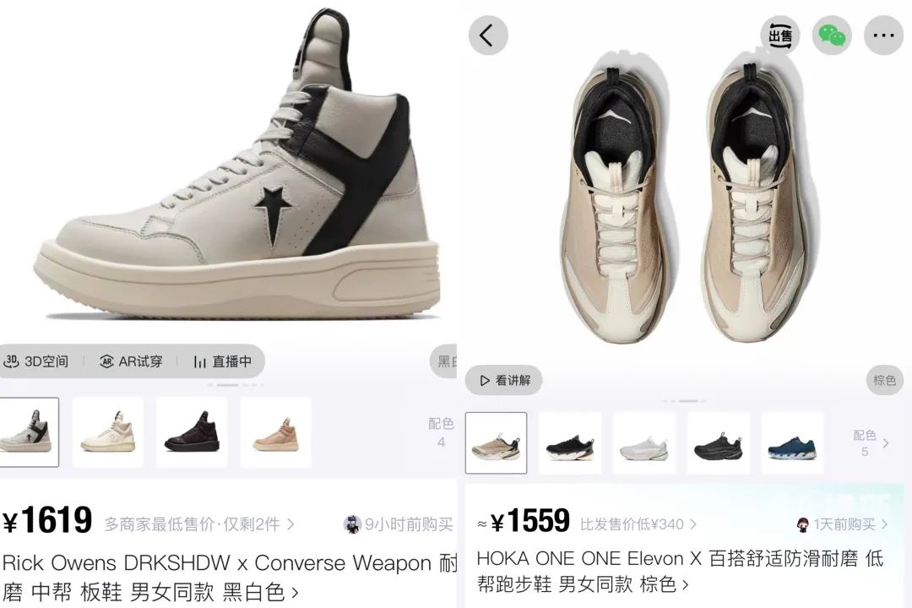The width and height of the screenshot is (912, 608).
Task: Play the 看讲解 explanation video
Action: tap(504, 381)
